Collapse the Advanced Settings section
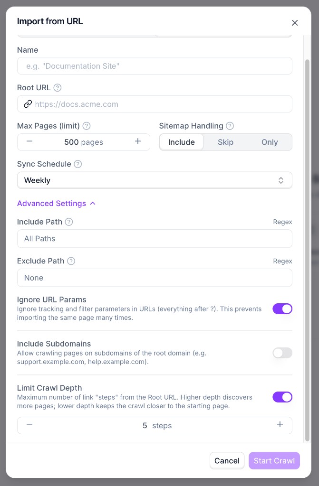This screenshot has width=319, height=486. pos(56,203)
